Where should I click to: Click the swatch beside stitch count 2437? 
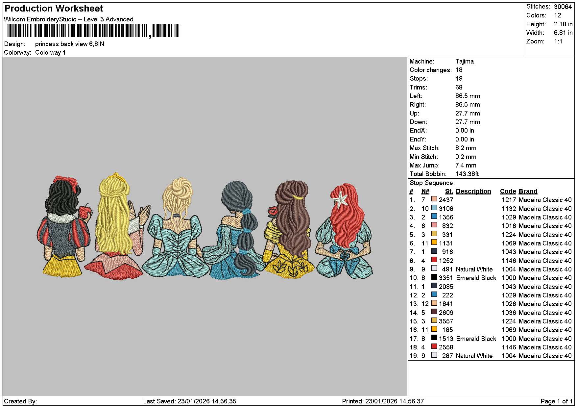click(434, 199)
